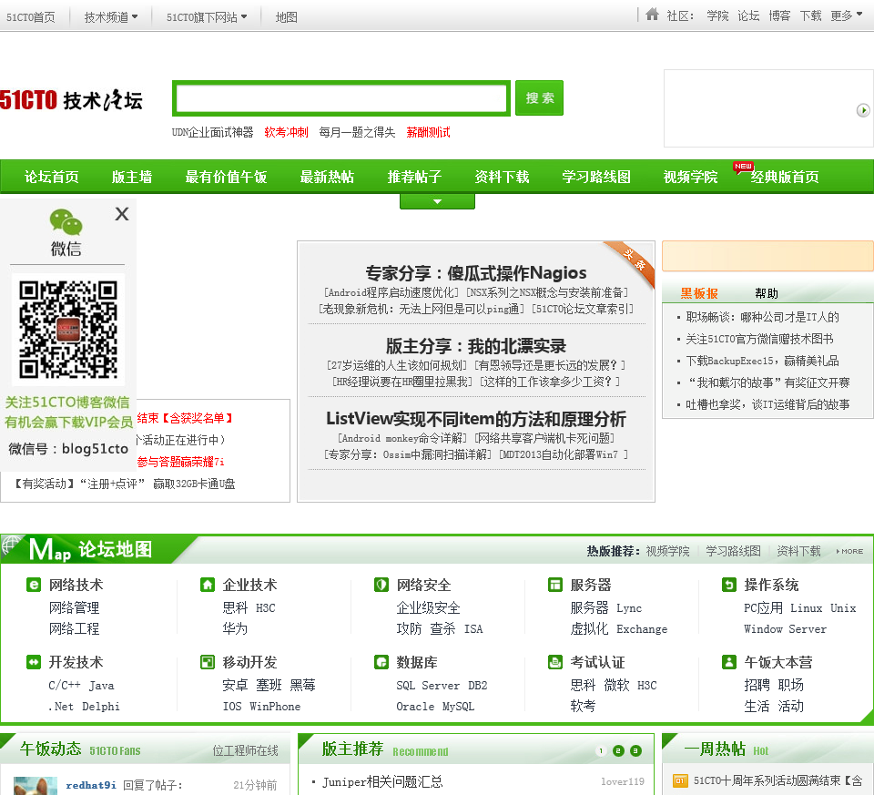Image resolution: width=874 pixels, height=795 pixels.
Task: Open the 51CTO旗下网站 dropdown
Action: [207, 17]
